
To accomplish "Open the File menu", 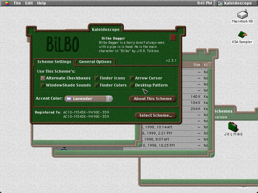I will click(x=17, y=3).
